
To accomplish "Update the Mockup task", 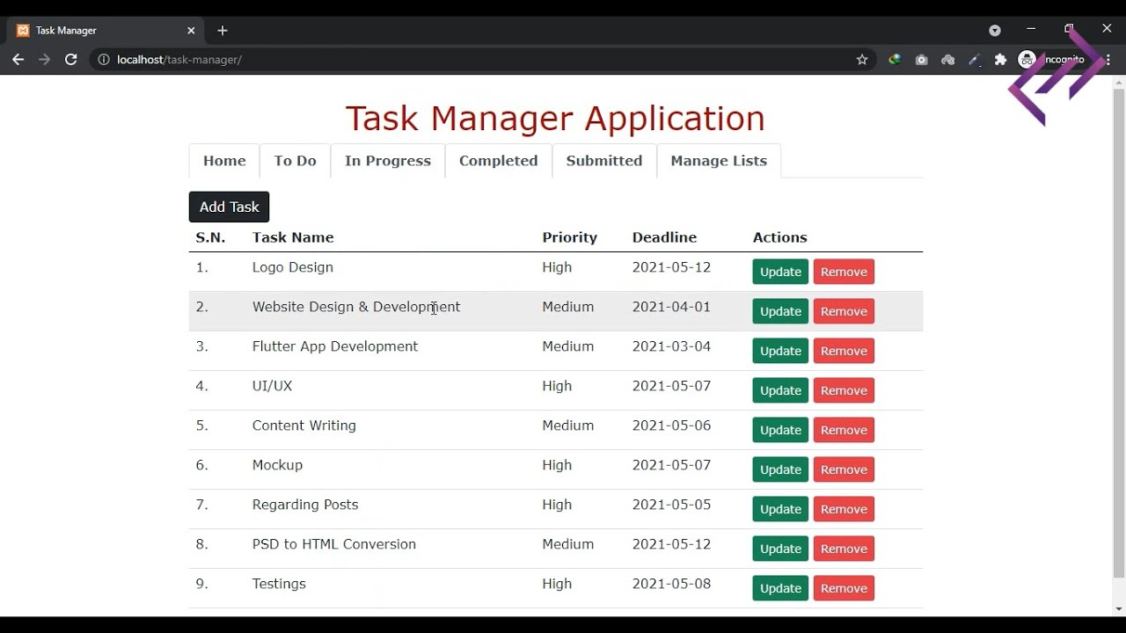I will point(780,469).
